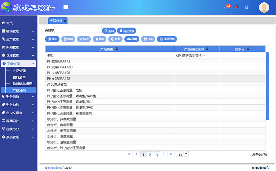Click the 鑫北斗软件 logo
Screen dimensions: 276x171
[28, 8]
